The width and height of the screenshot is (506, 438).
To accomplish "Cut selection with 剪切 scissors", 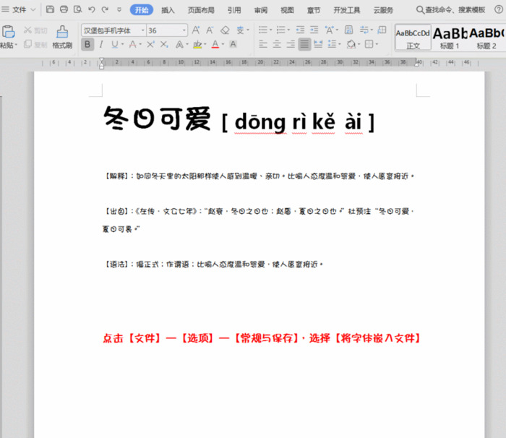I will click(35, 30).
